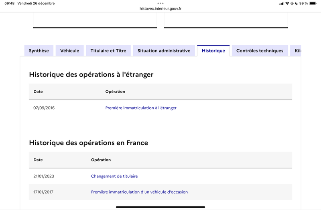Screen dimensions: 321x210
Task: Switch to the Synthèse tab
Action: [39, 51]
